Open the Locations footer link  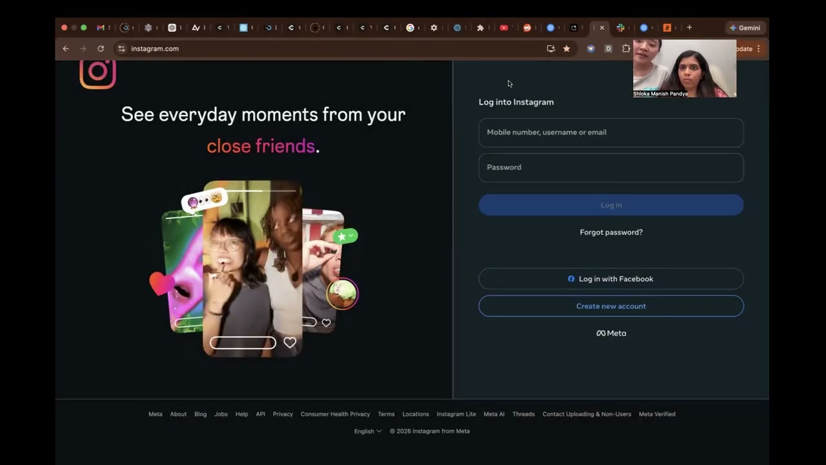(x=416, y=414)
